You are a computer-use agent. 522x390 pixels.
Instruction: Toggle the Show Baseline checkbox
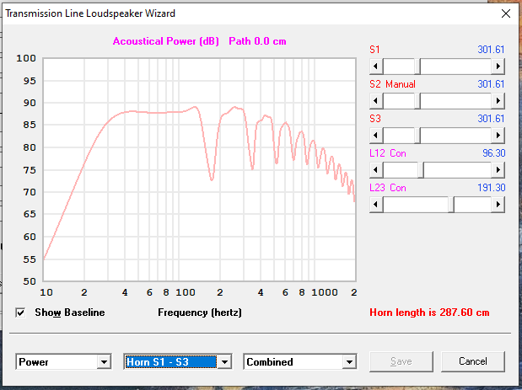point(20,313)
